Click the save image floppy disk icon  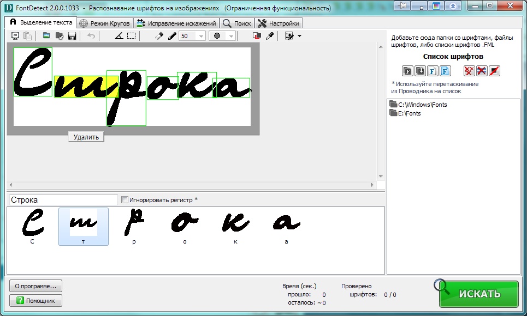point(72,36)
